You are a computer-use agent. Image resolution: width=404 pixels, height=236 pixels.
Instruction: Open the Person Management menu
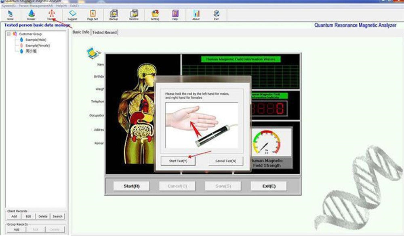pyautogui.click(x=36, y=6)
